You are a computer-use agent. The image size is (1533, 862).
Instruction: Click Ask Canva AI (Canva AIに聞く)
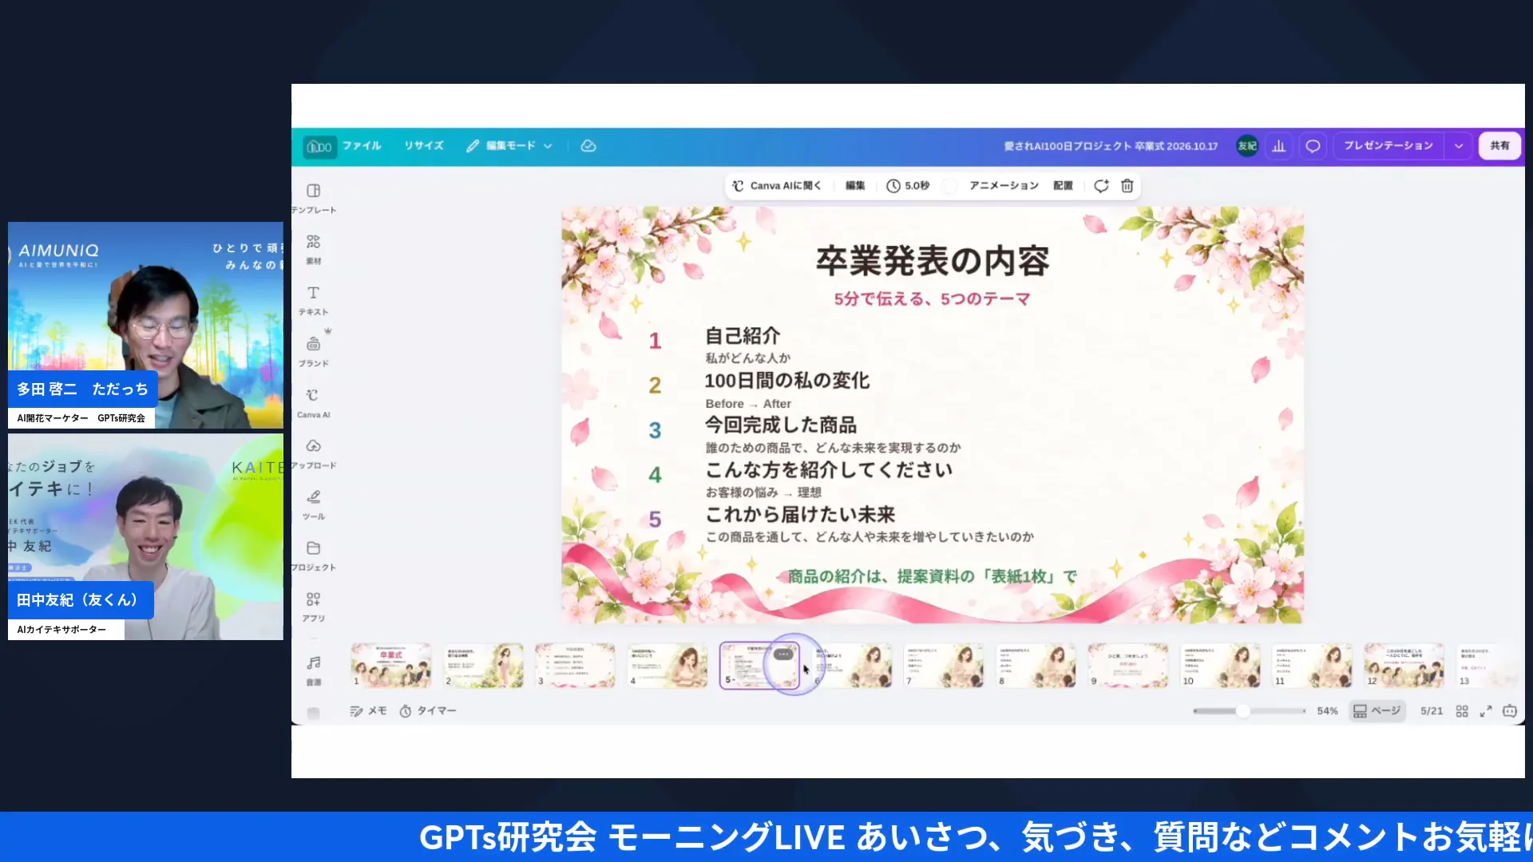(777, 186)
